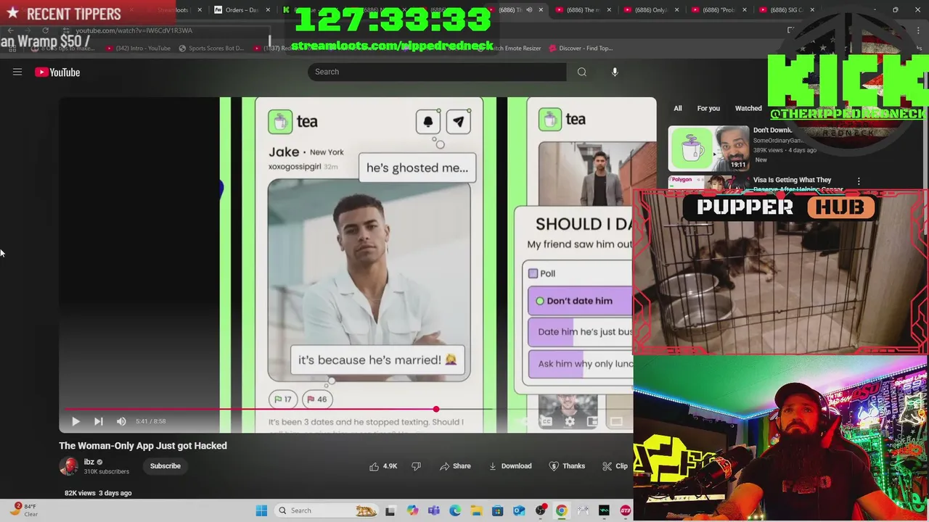Open Outlook from the taskbar

point(519,510)
